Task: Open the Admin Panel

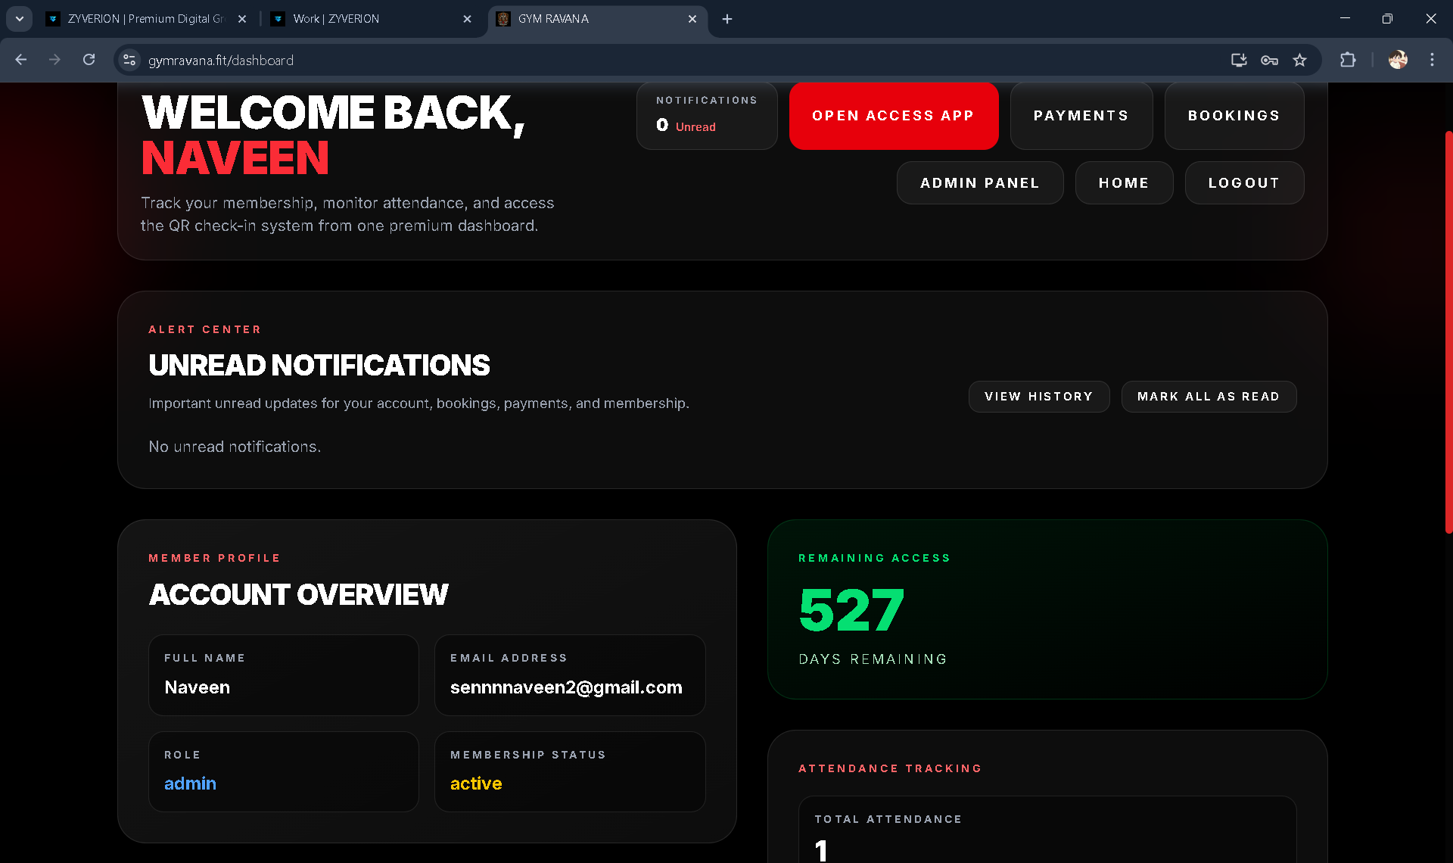Action: click(979, 182)
